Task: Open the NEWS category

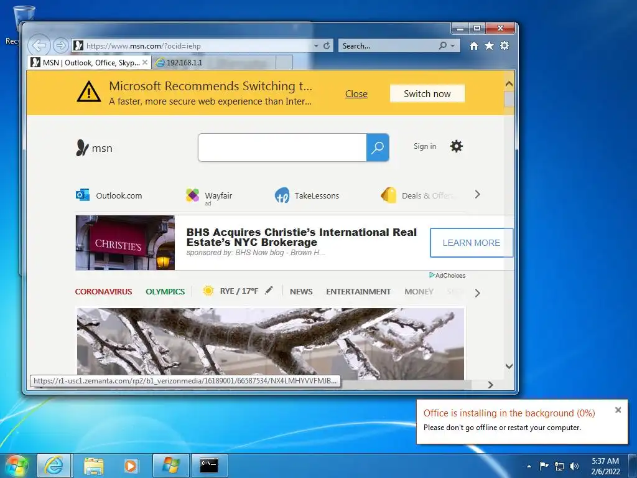Action: pyautogui.click(x=301, y=291)
